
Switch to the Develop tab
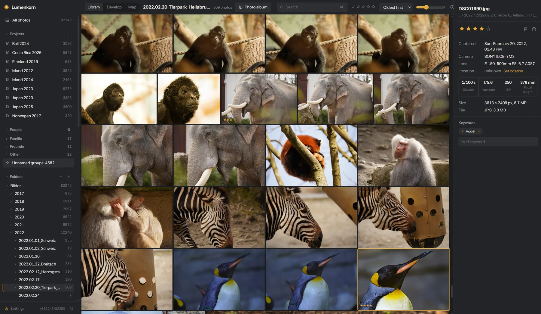click(114, 7)
